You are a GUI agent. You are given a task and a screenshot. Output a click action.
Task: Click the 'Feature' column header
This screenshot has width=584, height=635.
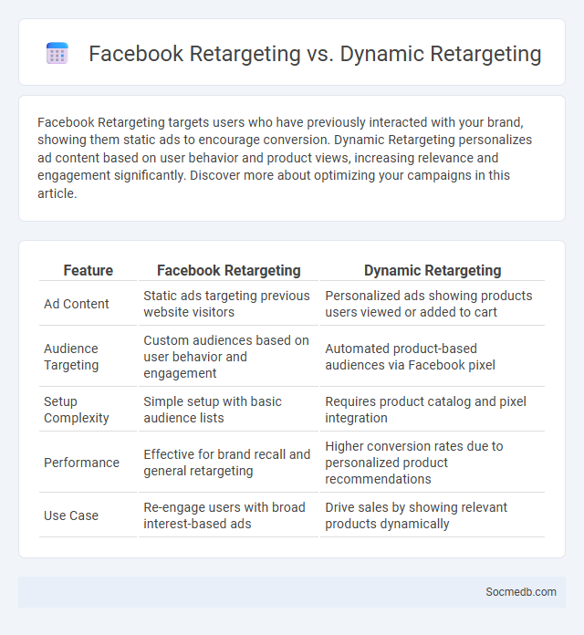pyautogui.click(x=88, y=271)
